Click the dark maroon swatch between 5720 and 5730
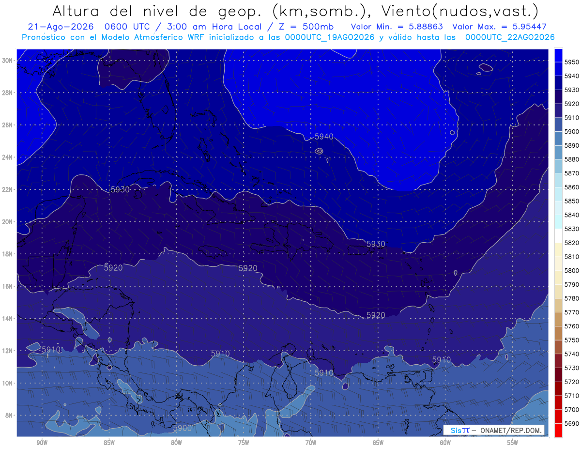The height and width of the screenshot is (449, 581). (558, 374)
